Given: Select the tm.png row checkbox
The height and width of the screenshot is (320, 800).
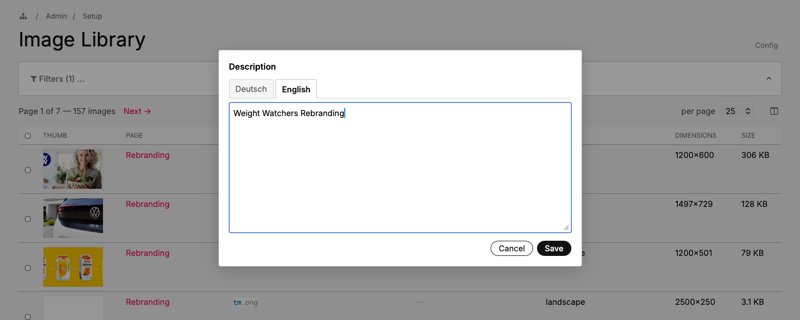Looking at the screenshot, I should click(x=28, y=317).
